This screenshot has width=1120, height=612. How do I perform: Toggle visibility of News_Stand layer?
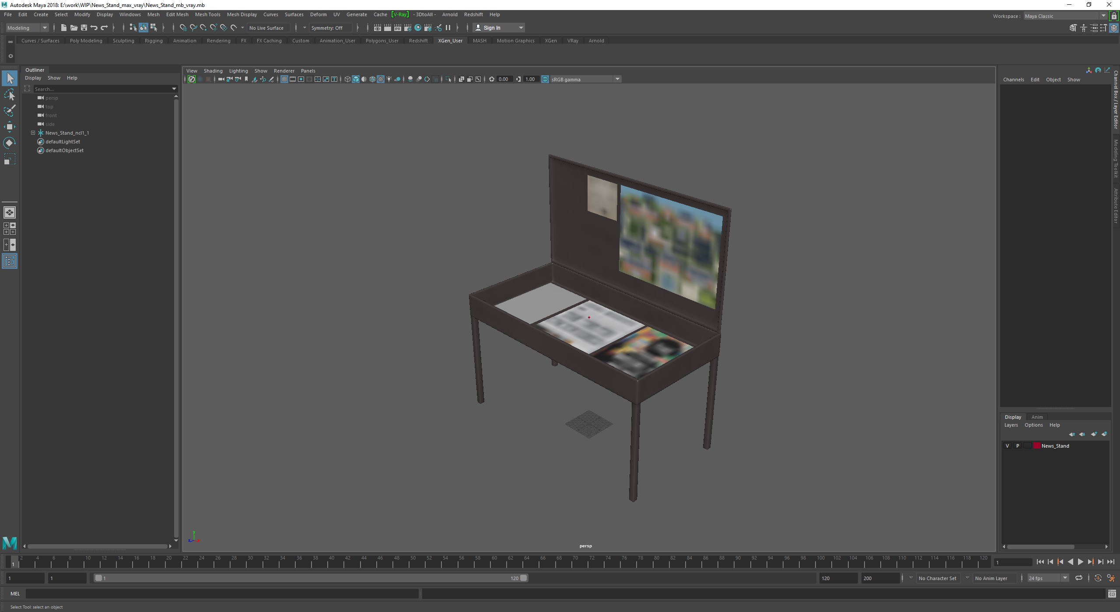click(1007, 445)
